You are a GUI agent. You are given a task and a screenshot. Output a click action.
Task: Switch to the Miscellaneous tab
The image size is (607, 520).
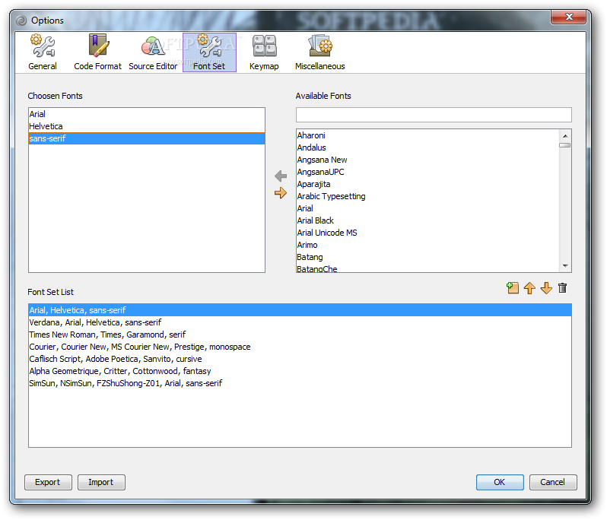click(319, 52)
